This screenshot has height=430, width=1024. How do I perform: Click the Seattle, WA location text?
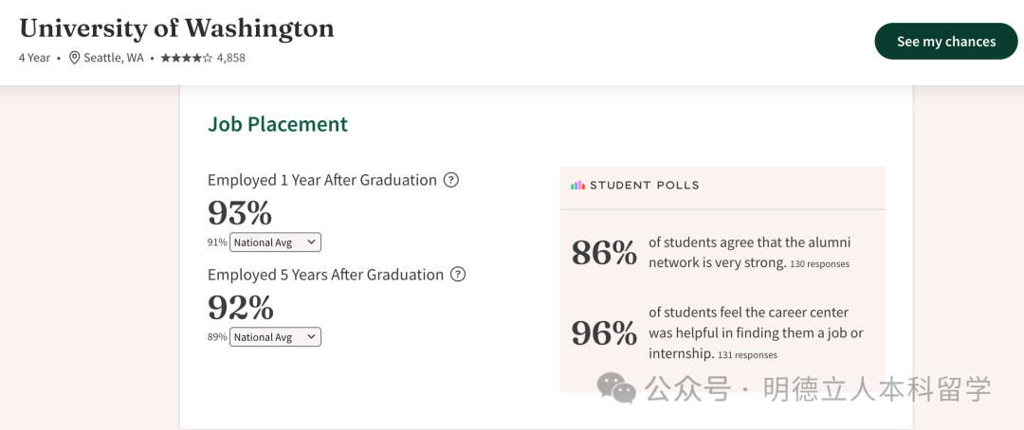[x=114, y=58]
